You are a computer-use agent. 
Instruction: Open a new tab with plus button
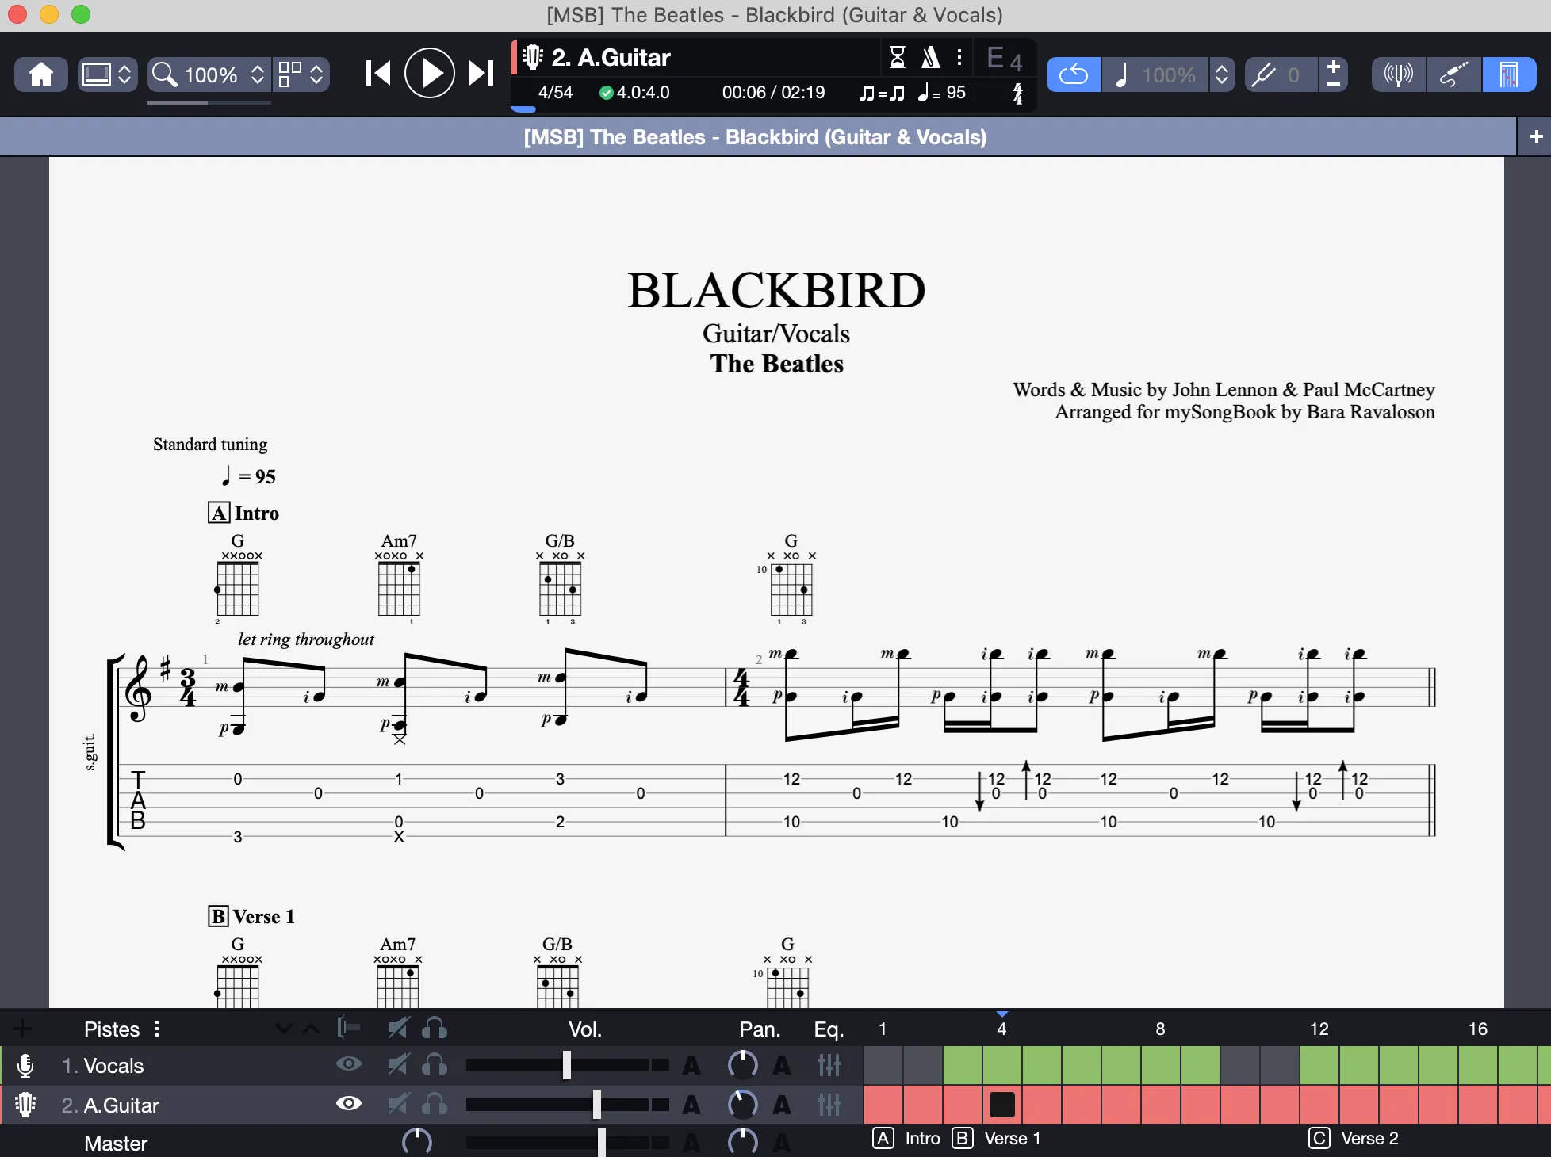1536,136
